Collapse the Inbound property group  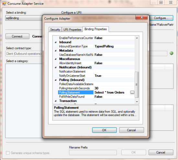(x=56, y=42)
